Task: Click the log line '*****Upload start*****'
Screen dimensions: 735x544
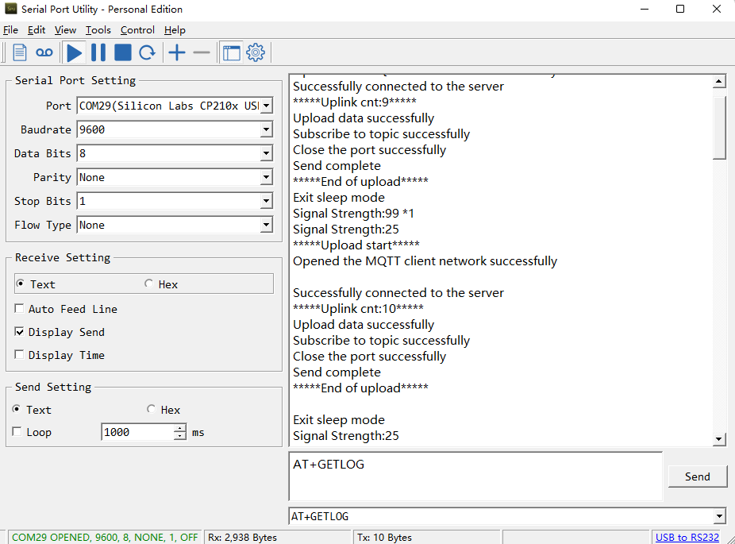Action: pos(356,245)
